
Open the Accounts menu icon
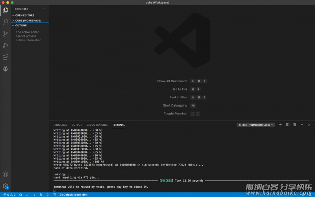[x=6, y=174]
